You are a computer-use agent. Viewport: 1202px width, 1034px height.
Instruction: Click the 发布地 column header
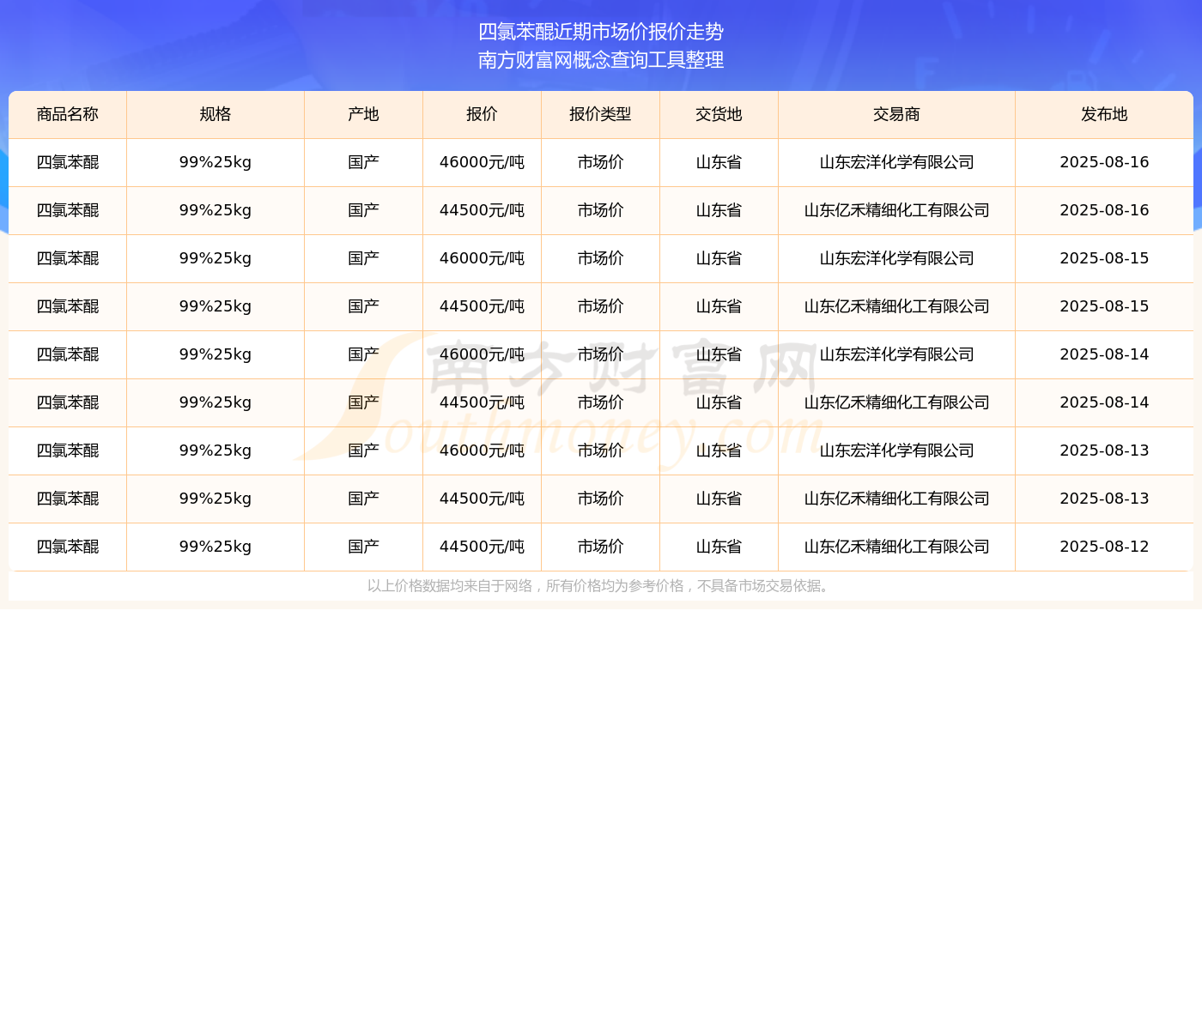click(1104, 114)
